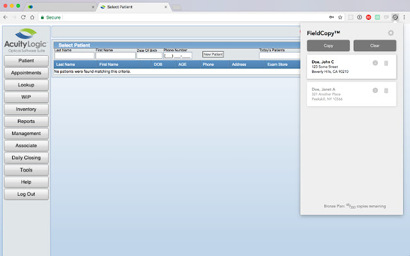Bookmark this page with the star icon
Viewport: 410px width, 256px height.
(x=340, y=17)
